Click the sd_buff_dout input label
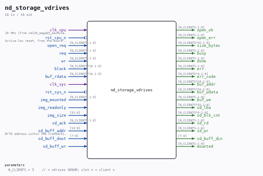 tap(52, 138)
